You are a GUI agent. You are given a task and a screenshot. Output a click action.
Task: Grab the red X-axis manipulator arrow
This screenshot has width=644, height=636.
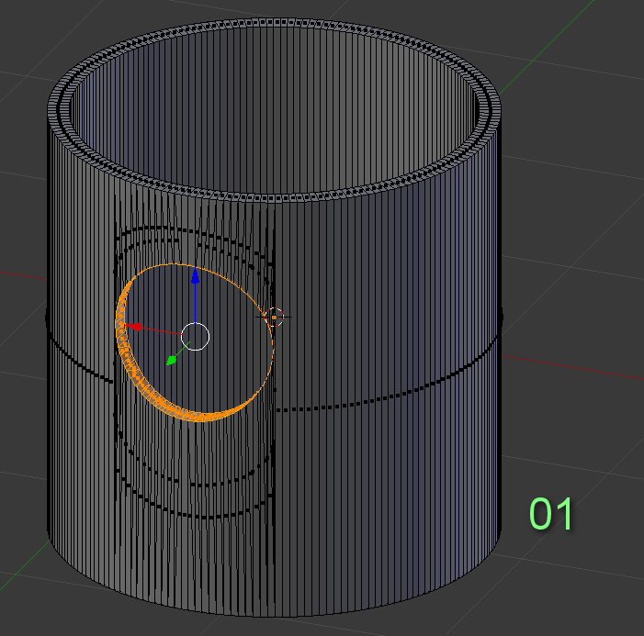132,327
